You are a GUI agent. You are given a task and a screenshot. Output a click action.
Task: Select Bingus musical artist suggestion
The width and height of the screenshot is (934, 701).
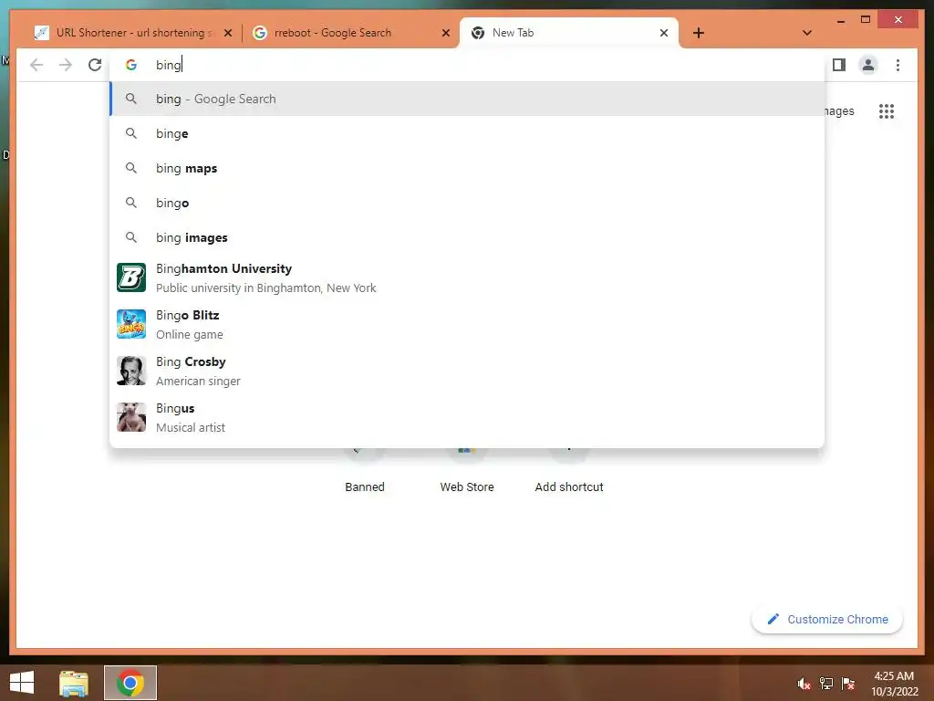(467, 417)
